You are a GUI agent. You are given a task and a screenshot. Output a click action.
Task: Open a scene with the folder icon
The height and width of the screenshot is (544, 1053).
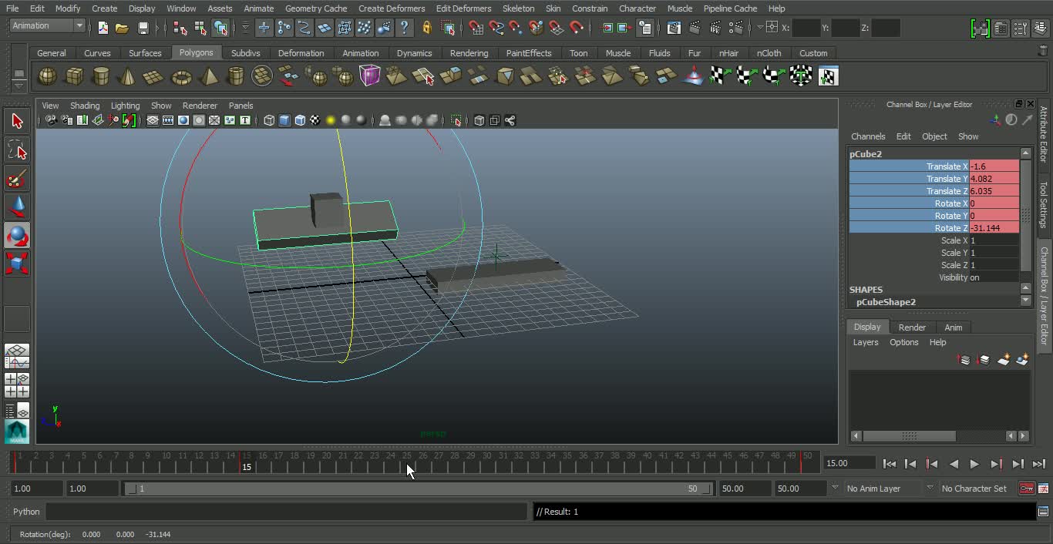pyautogui.click(x=122, y=28)
